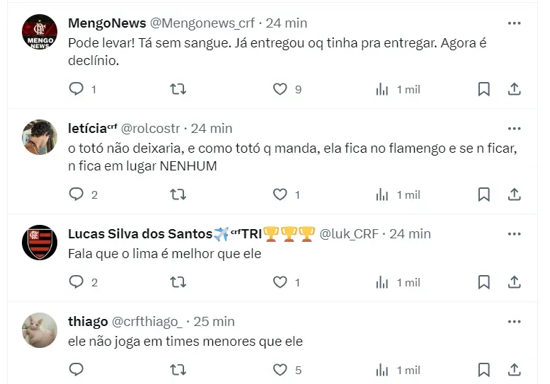The image size is (550, 384).
Task: Repost the MengoNews tweet
Action: pos(178,89)
